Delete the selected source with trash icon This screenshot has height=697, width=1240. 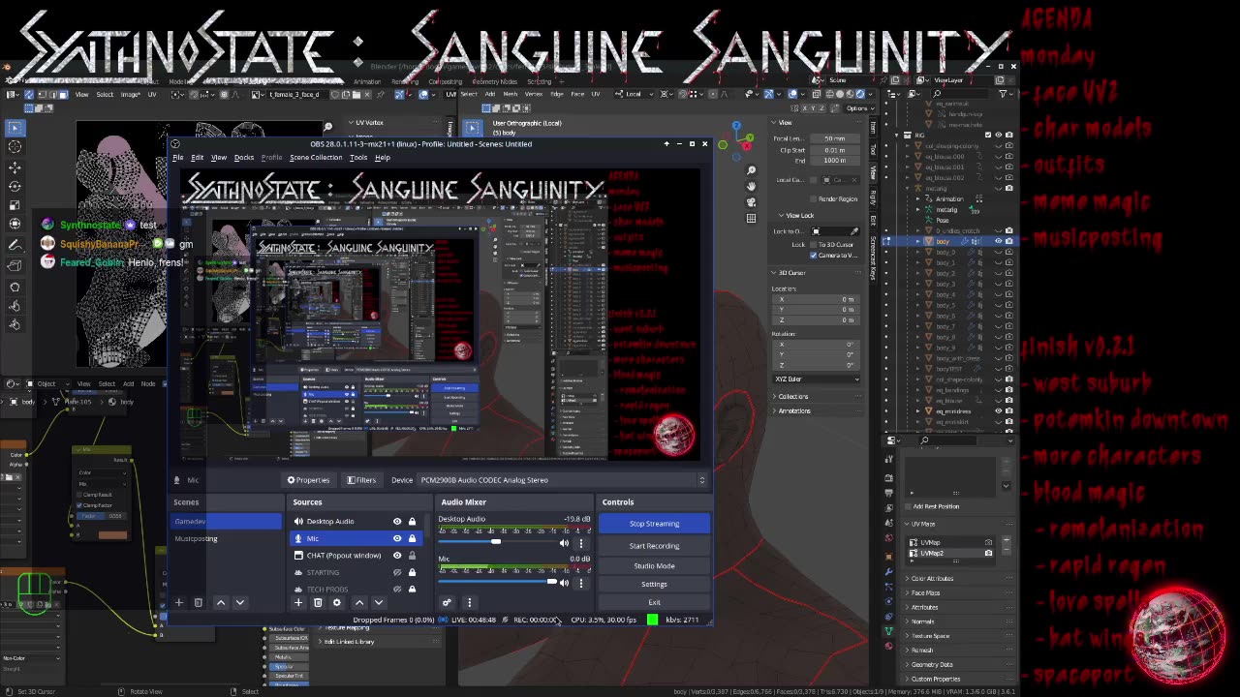[x=318, y=602]
